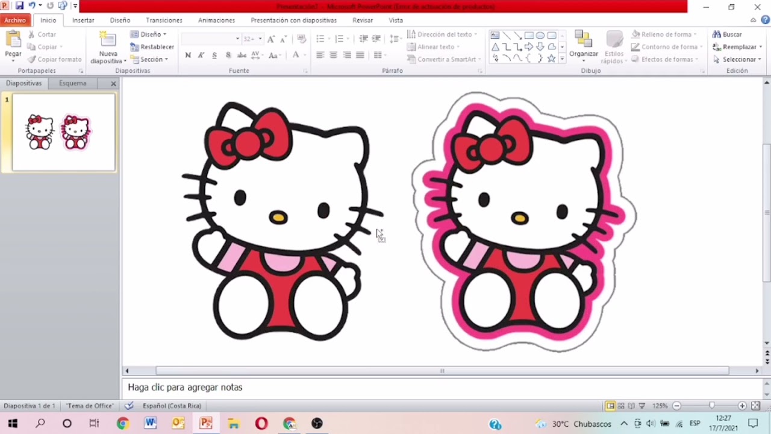The height and width of the screenshot is (434, 771).
Task: Open the Reemplazar dropdown arrow
Action: tap(761, 47)
